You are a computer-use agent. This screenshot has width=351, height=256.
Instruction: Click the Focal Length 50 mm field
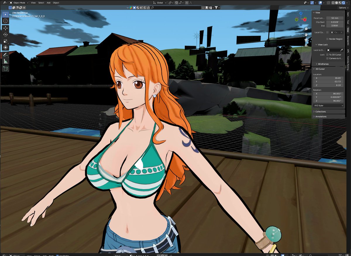(335, 18)
